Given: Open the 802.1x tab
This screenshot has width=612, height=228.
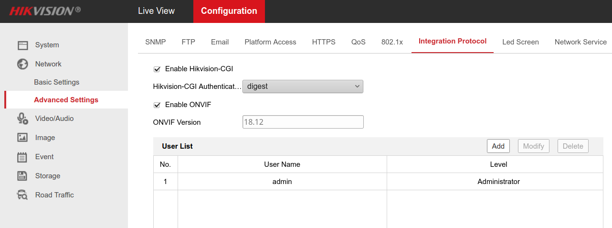Looking at the screenshot, I should coord(392,42).
